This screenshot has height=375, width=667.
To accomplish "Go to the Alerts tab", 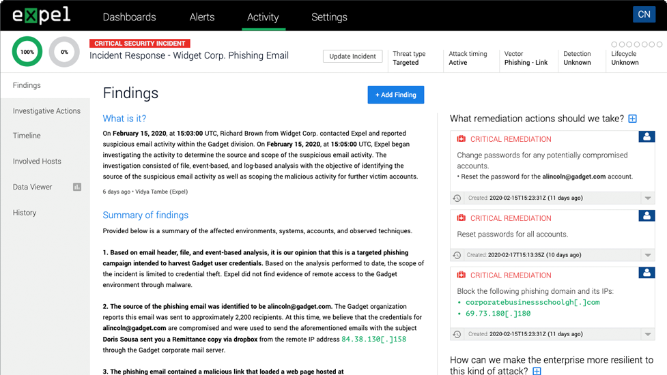I will click(x=202, y=17).
